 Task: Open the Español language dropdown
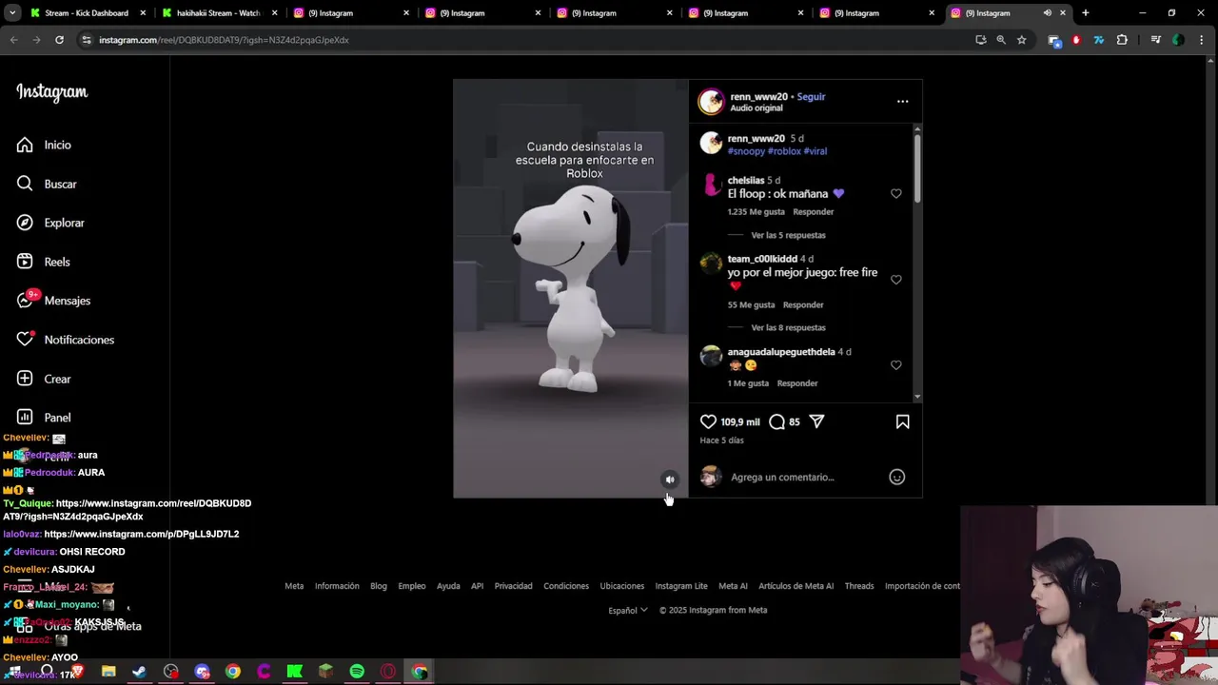point(628,610)
